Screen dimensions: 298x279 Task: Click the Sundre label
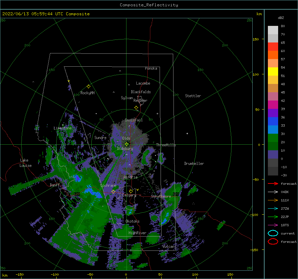point(100,137)
